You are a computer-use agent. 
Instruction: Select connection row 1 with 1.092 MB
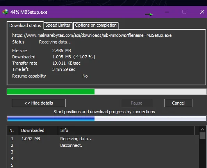point(103,139)
